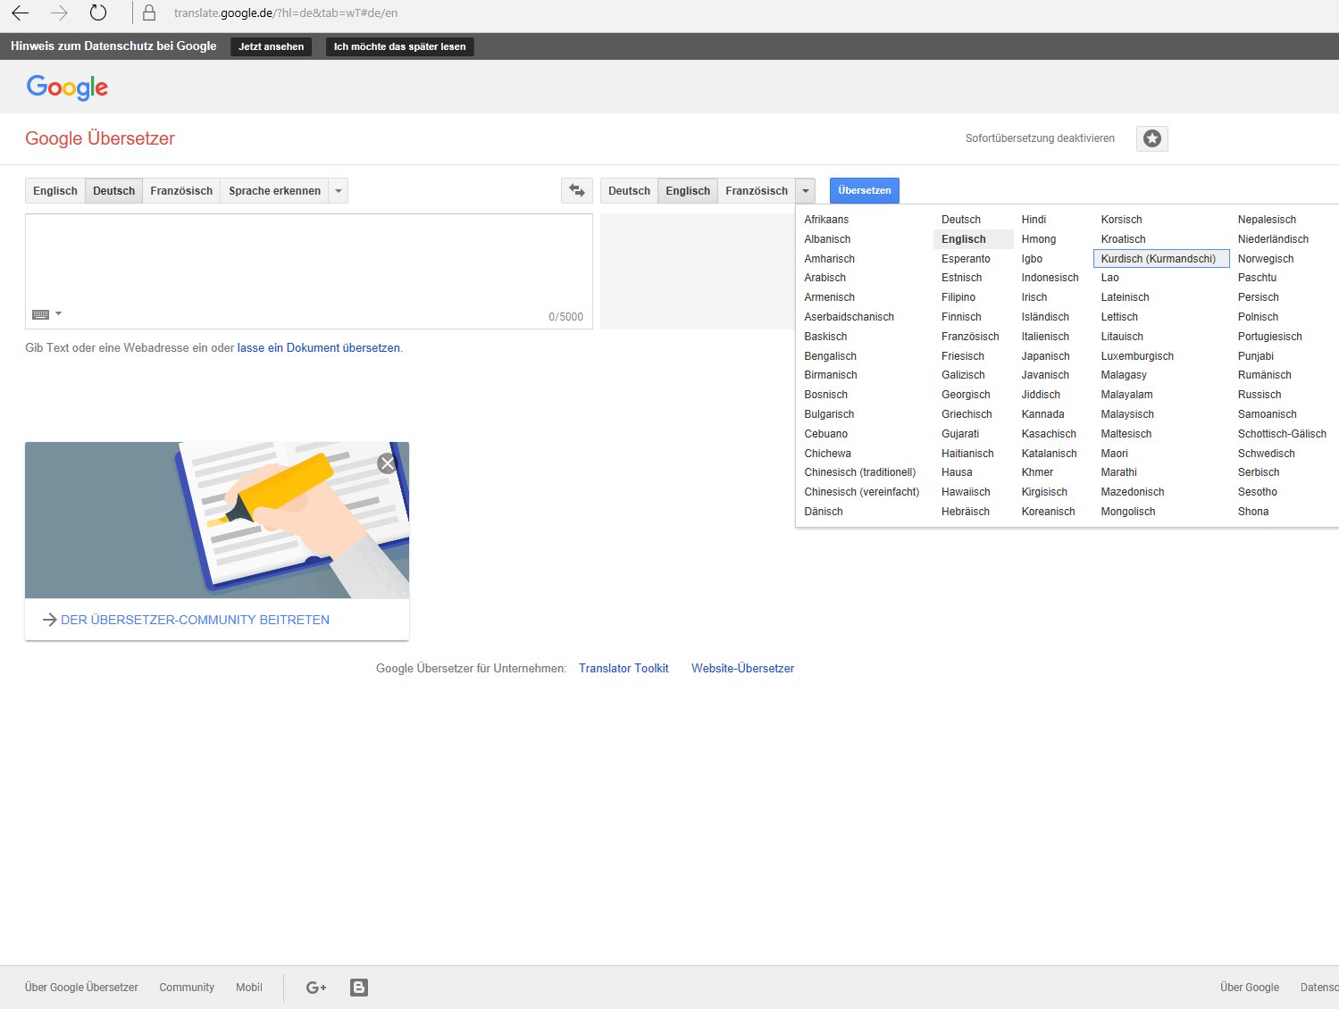Choose Chinesisch (traditionell) in list
Screen dimensions: 1339x1009
pyautogui.click(x=859, y=472)
